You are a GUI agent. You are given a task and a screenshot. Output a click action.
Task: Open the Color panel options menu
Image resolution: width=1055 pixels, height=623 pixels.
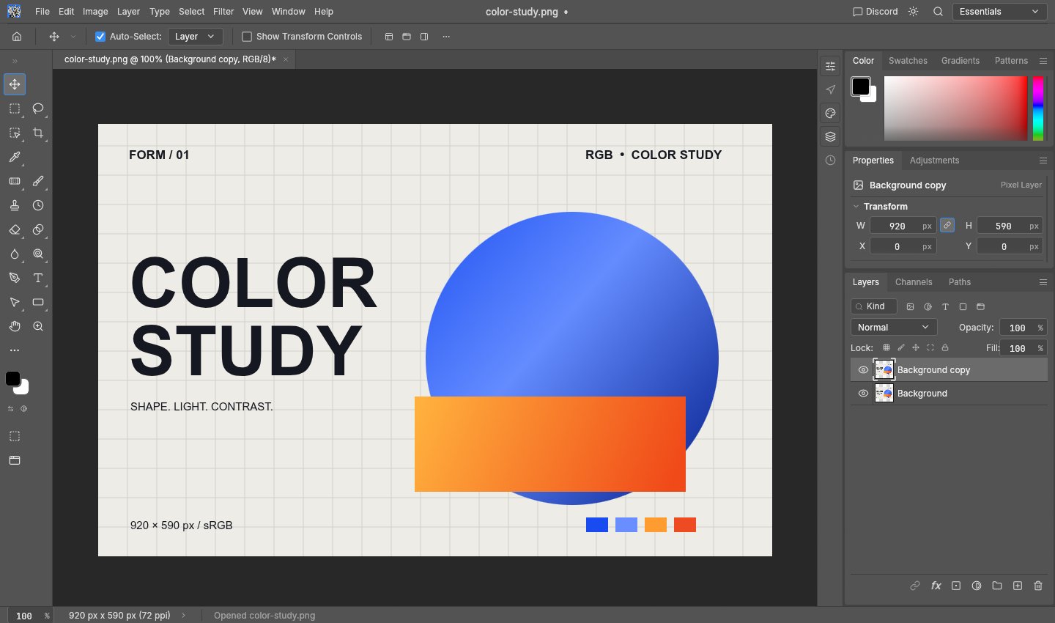tap(1043, 61)
